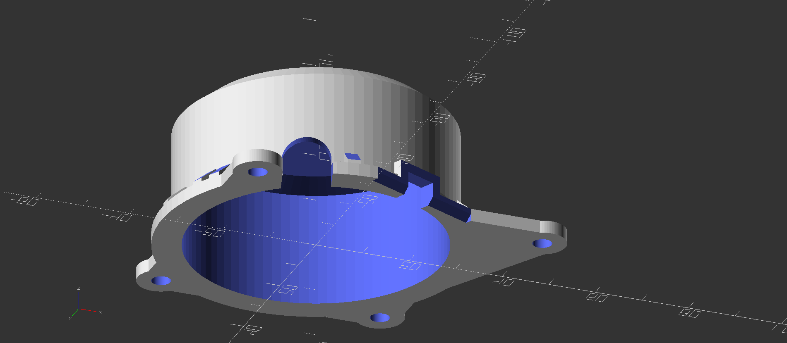Select the mounting hole on the upper-left tab
The height and width of the screenshot is (343, 787).
[258, 172]
